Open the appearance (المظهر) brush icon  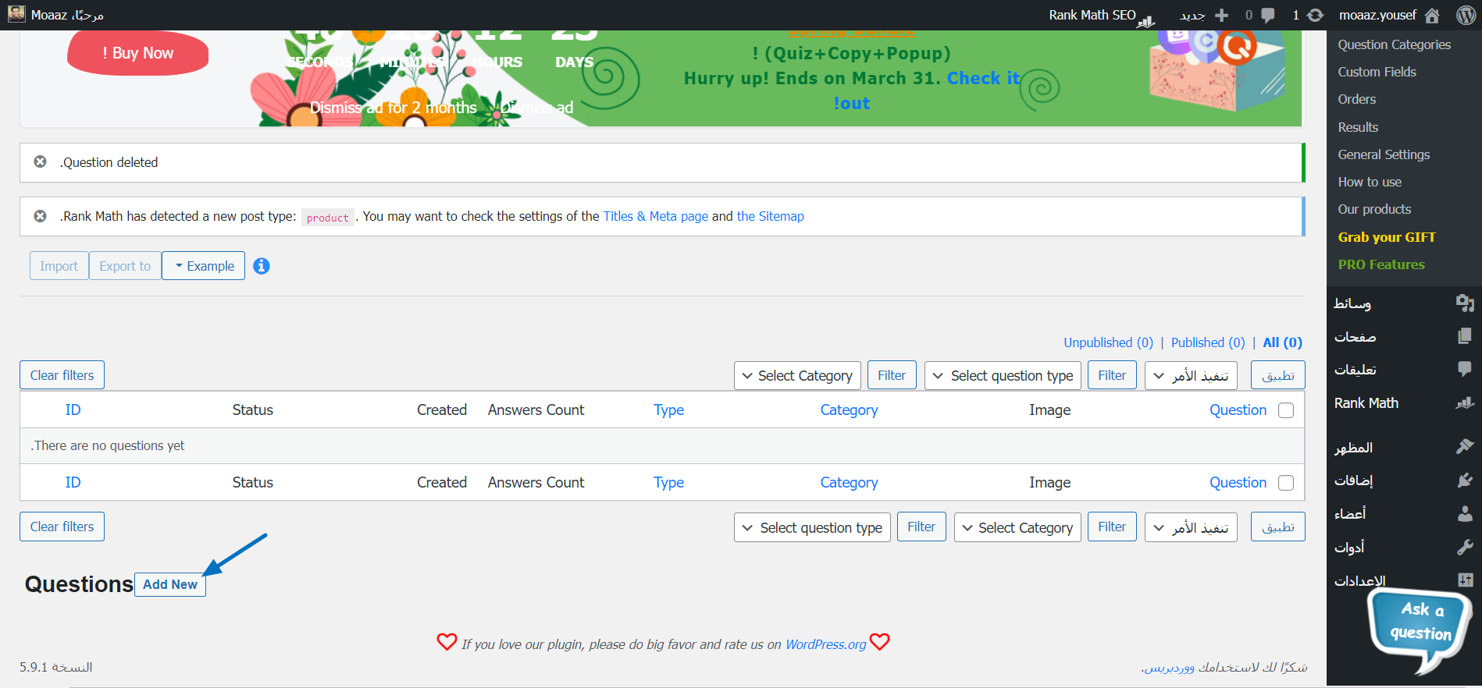[x=1465, y=446]
